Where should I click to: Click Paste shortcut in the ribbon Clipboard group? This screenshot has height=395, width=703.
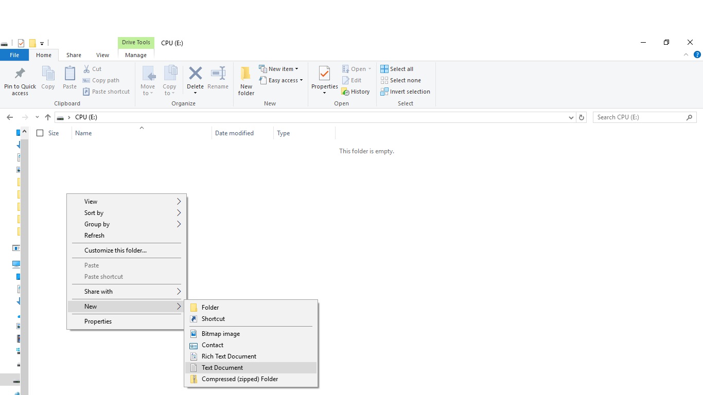point(106,92)
